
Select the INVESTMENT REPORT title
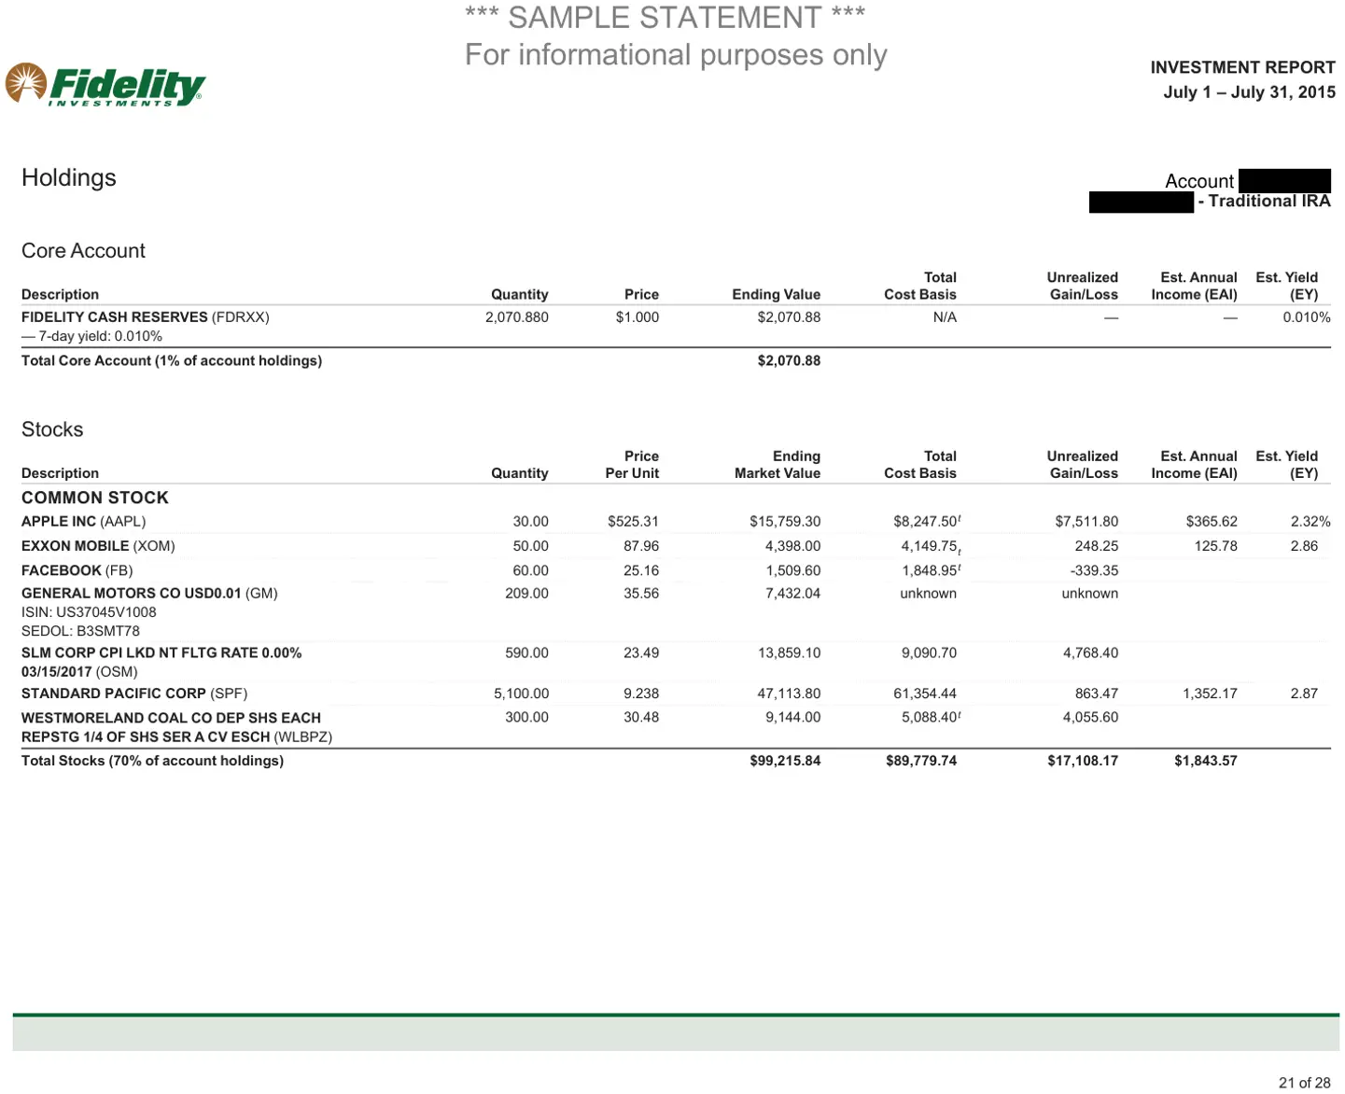[1242, 67]
